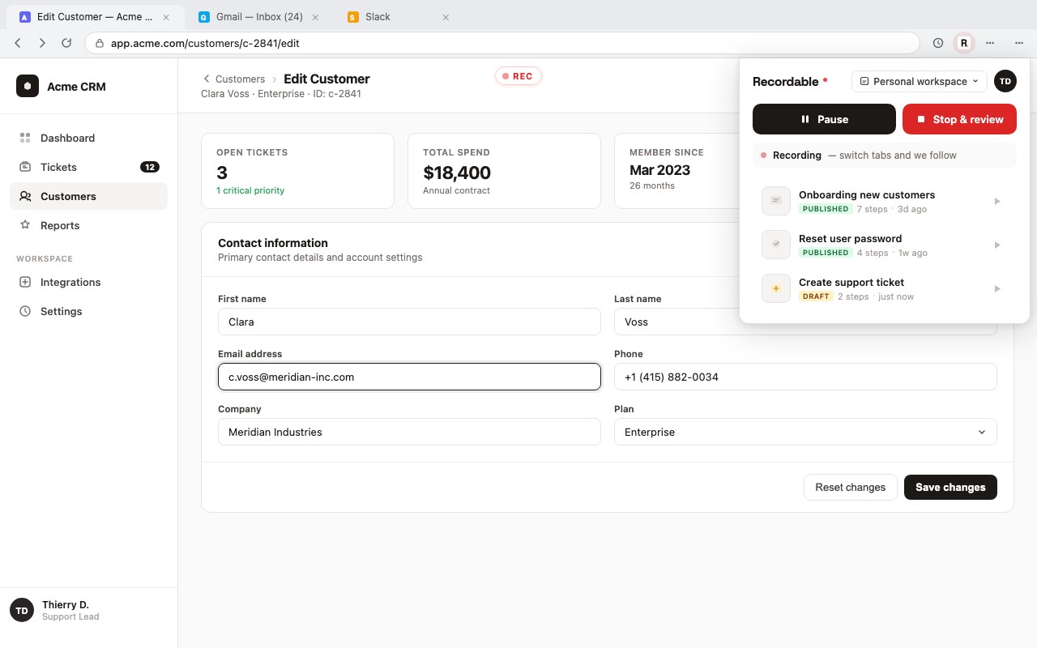Click Stop & review button
This screenshot has width=1037, height=648.
[959, 119]
